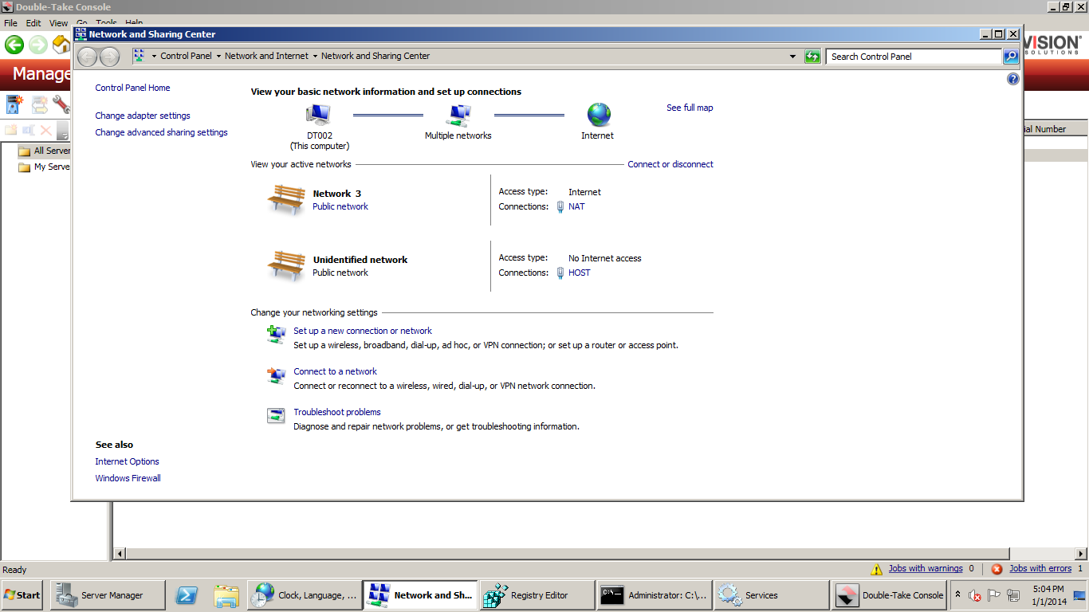Screen dimensions: 1089x612
Task: Click the green forward arrow in Double-Take Console
Action: pos(37,45)
